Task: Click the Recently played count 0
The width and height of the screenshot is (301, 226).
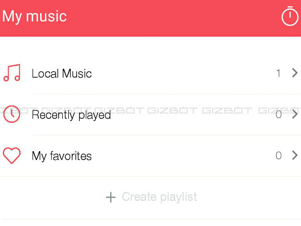Action: click(278, 115)
